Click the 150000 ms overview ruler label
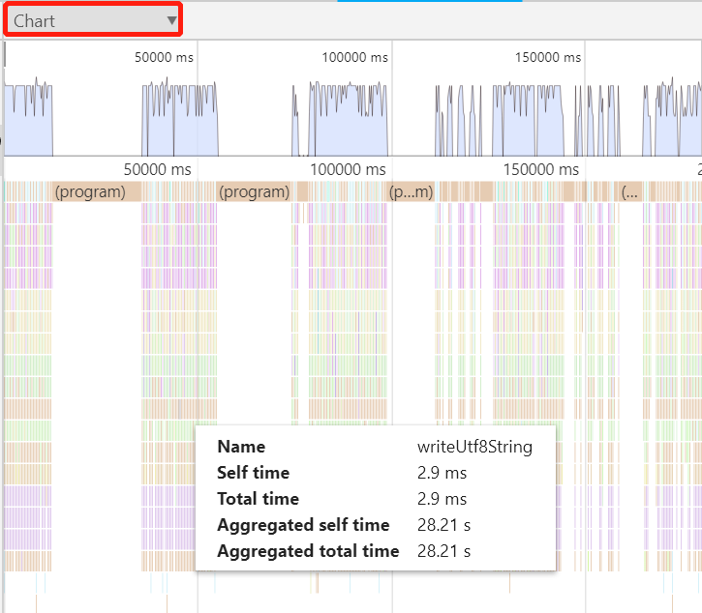702x613 pixels. (547, 58)
